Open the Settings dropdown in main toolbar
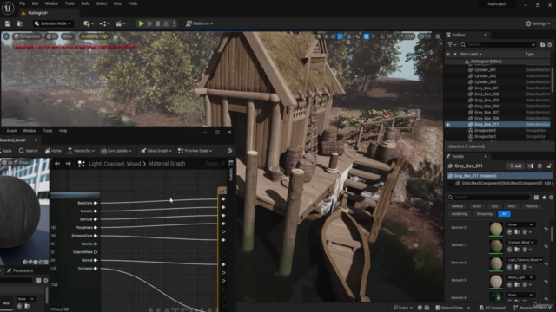The width and height of the screenshot is (556, 312). coord(538,23)
